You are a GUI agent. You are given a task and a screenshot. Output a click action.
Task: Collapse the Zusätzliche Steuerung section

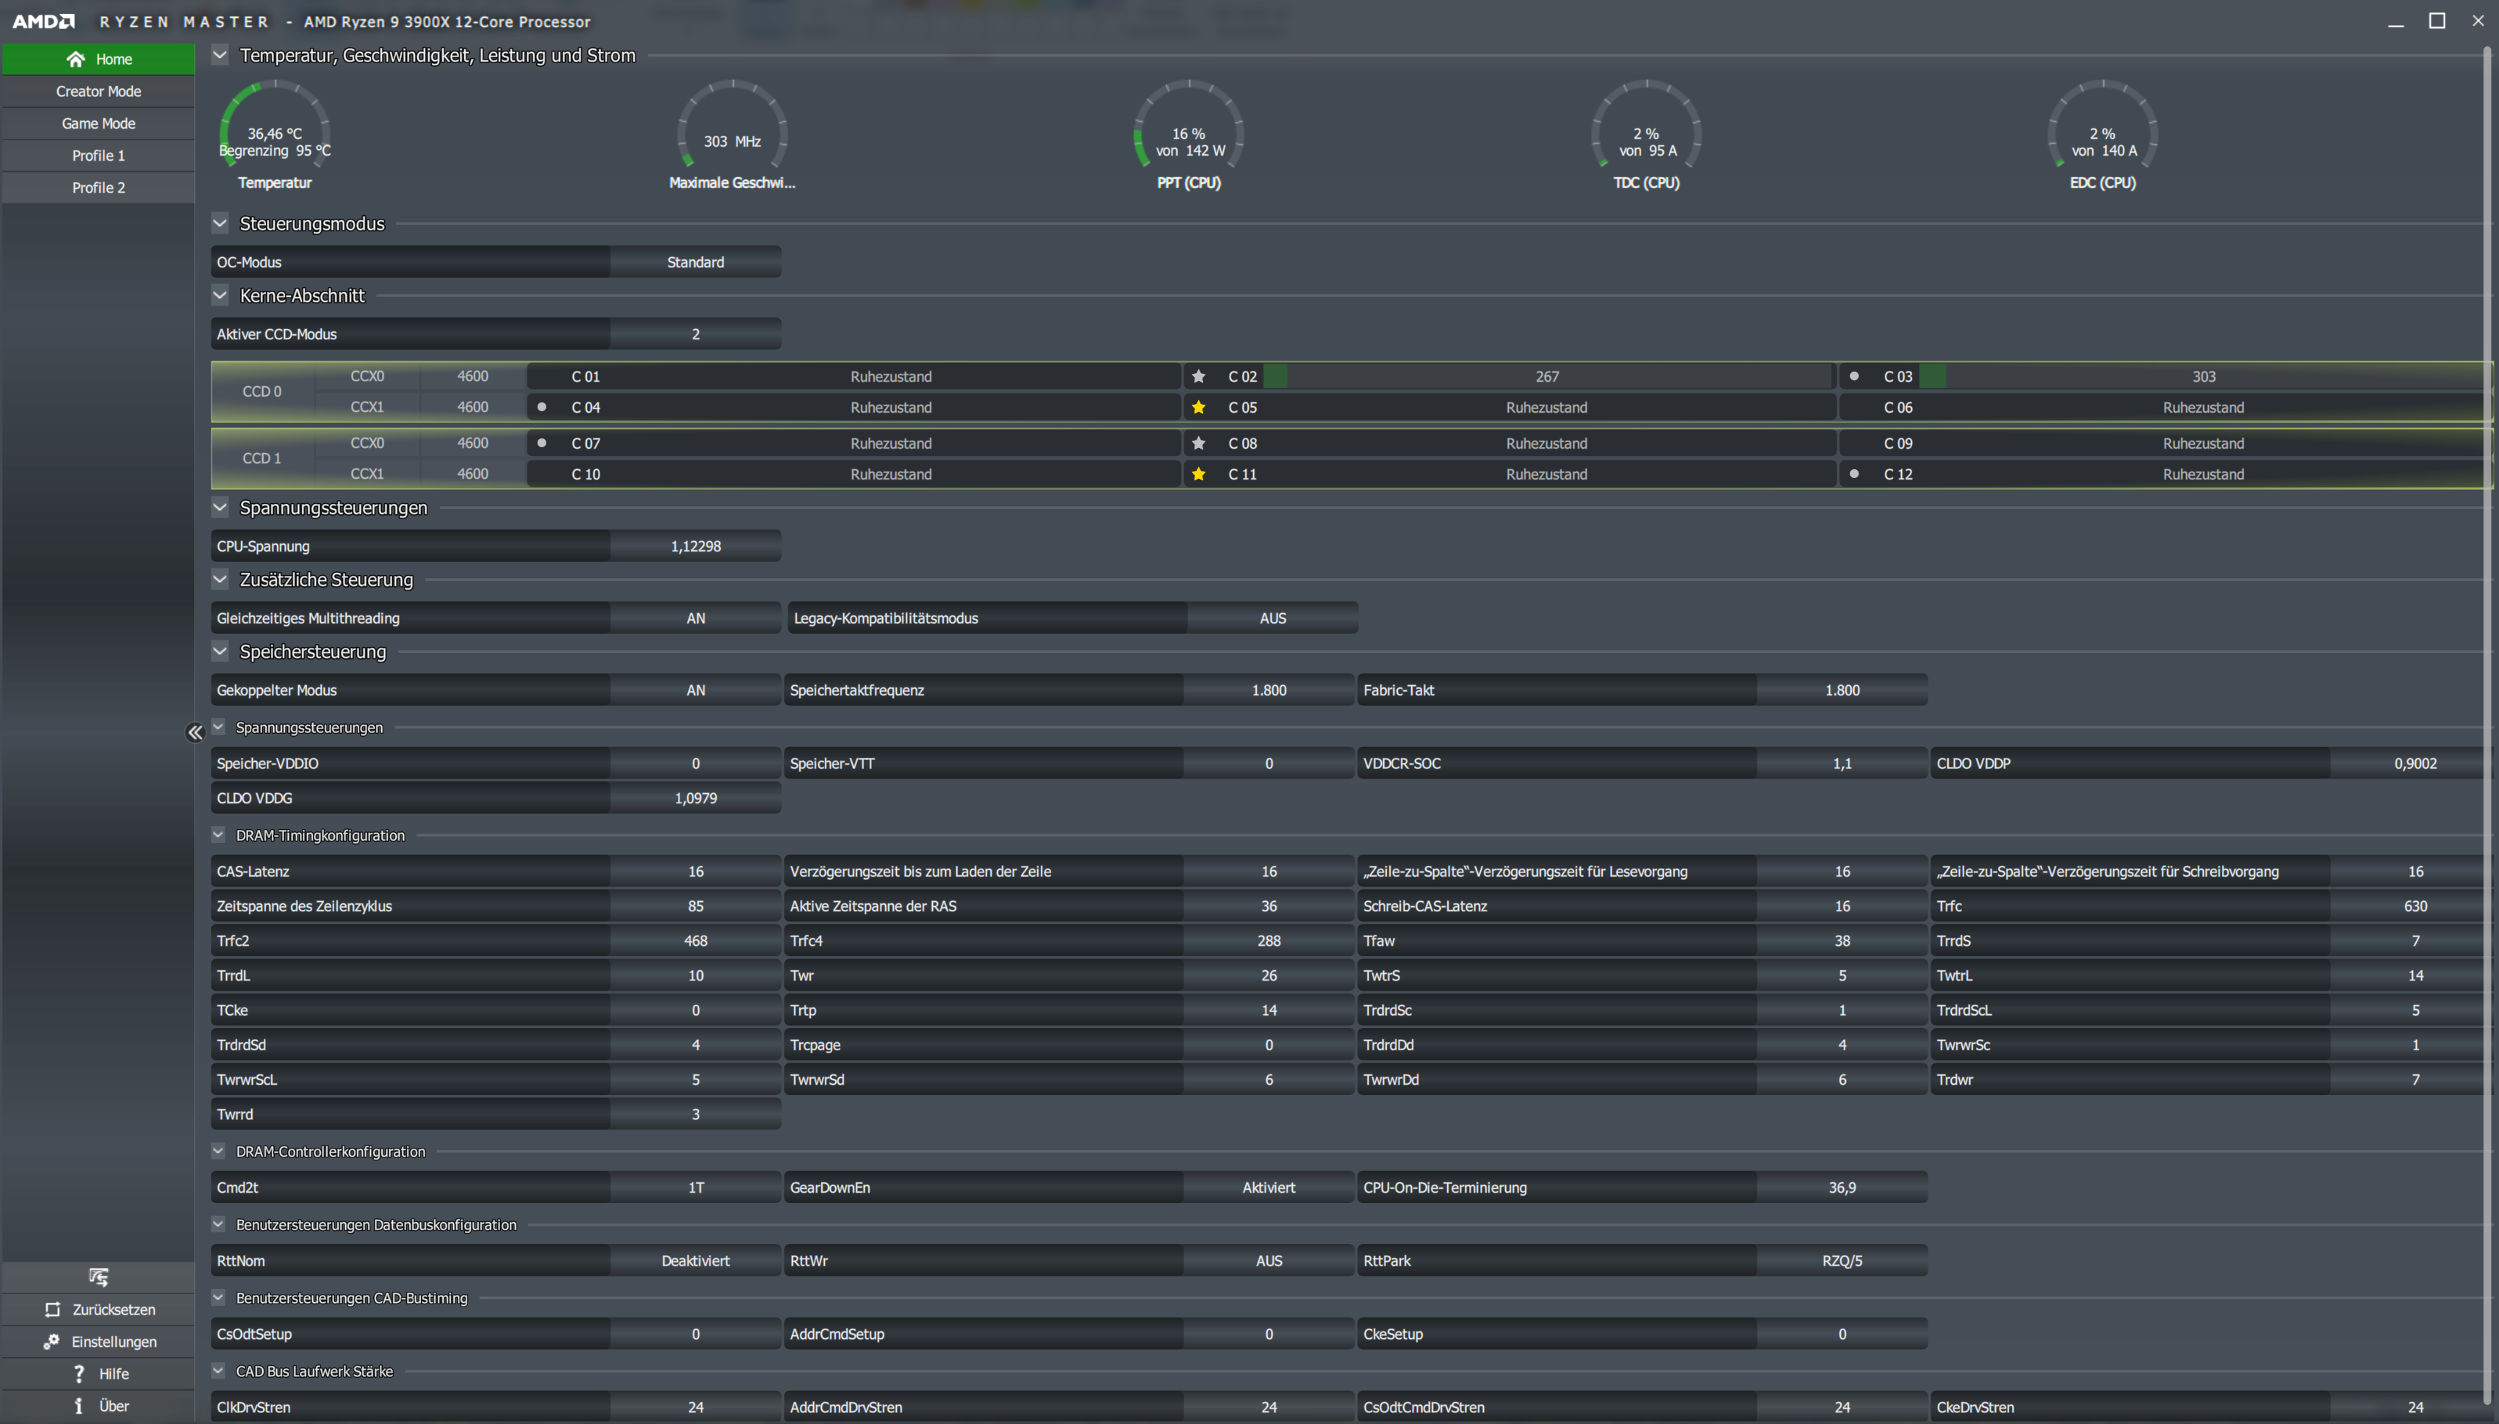point(220,579)
